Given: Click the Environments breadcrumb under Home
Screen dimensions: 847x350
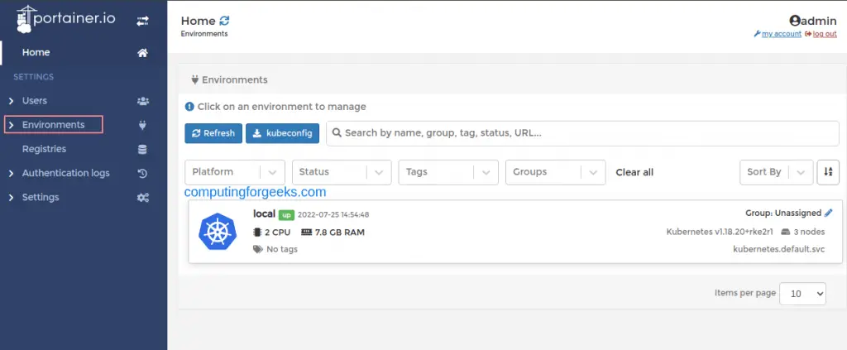Looking at the screenshot, I should (x=204, y=34).
